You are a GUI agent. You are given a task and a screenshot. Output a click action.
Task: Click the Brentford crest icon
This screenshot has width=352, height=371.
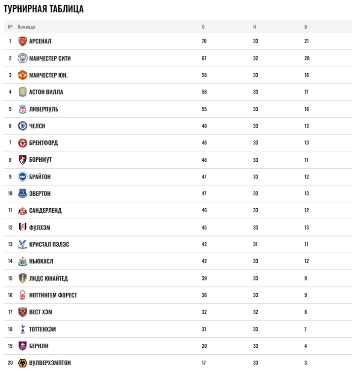pyautogui.click(x=22, y=143)
